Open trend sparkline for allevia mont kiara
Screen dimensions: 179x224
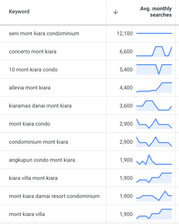[154, 87]
